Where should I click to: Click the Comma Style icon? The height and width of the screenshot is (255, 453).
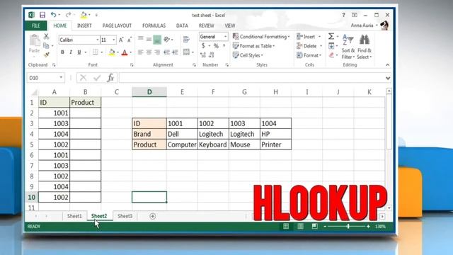[x=224, y=45]
